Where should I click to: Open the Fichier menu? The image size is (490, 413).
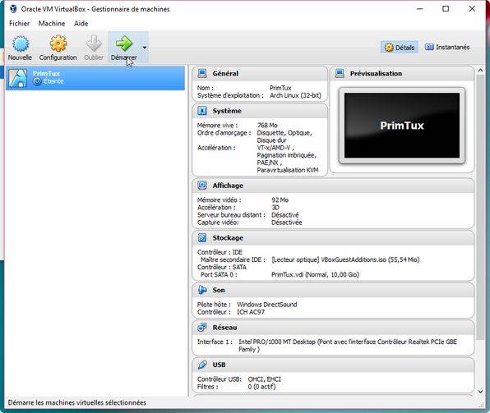(20, 24)
